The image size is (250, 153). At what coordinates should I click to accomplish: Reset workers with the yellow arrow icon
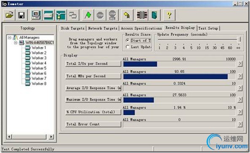pos(127,15)
